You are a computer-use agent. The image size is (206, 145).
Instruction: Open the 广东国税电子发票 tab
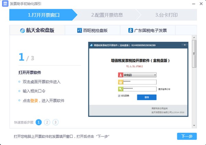click(148, 30)
